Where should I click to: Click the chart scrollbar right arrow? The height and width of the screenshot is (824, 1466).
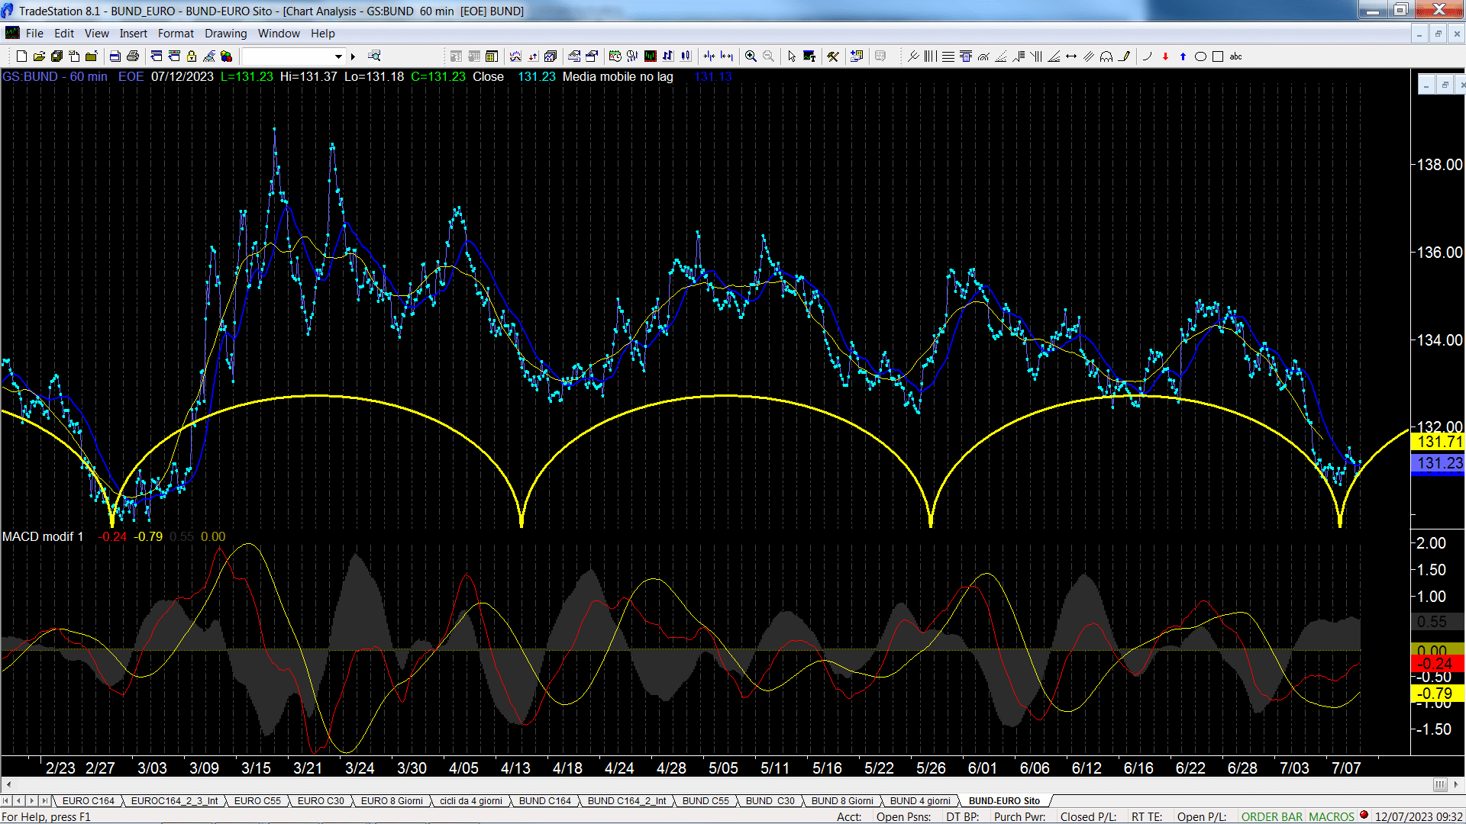tap(1456, 784)
